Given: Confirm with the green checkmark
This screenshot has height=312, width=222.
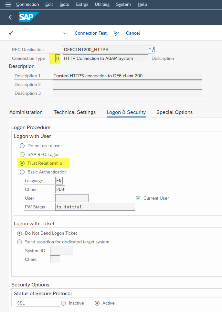Looking at the screenshot, I should click(11, 33).
